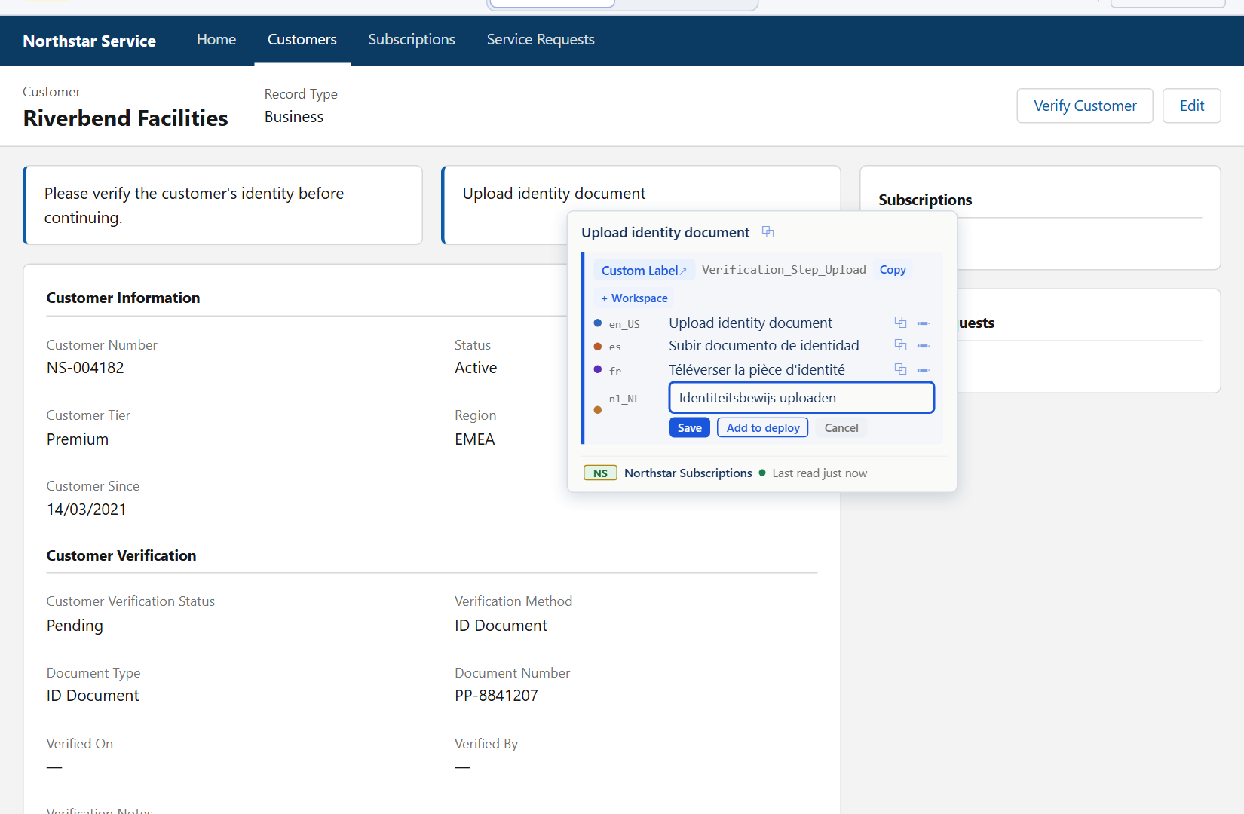The width and height of the screenshot is (1244, 814).
Task: Click the Customer Information section heading
Action: click(123, 298)
